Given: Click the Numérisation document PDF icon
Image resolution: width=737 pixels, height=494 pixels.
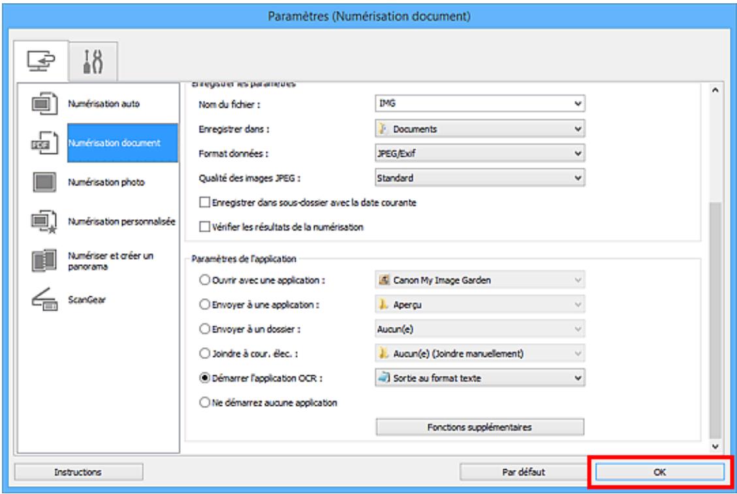Looking at the screenshot, I should tap(39, 143).
